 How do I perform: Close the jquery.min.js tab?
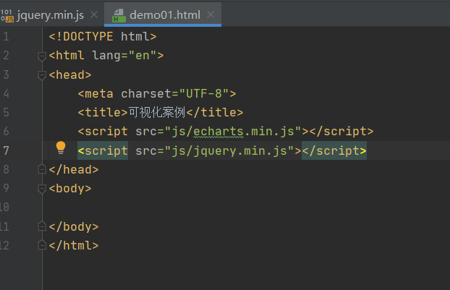[x=94, y=14]
